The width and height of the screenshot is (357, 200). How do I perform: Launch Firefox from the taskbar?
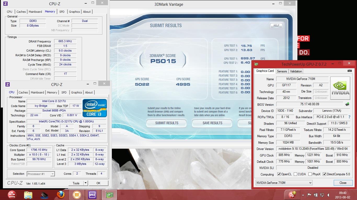tap(61, 195)
